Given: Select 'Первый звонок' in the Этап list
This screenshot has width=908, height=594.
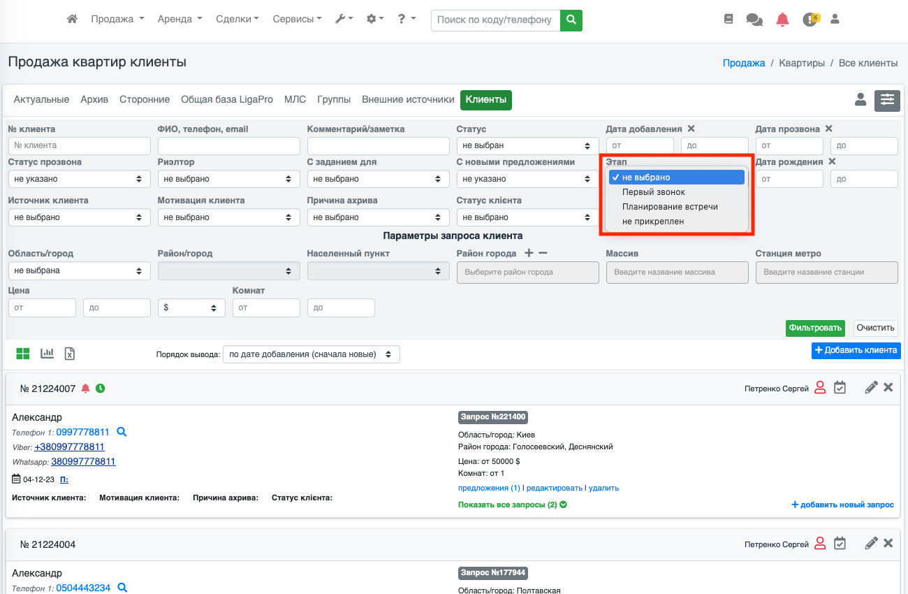Looking at the screenshot, I should 653,192.
